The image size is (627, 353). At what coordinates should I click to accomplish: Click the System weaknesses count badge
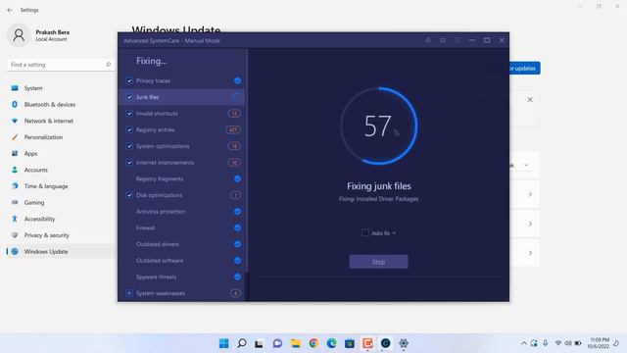coord(235,293)
